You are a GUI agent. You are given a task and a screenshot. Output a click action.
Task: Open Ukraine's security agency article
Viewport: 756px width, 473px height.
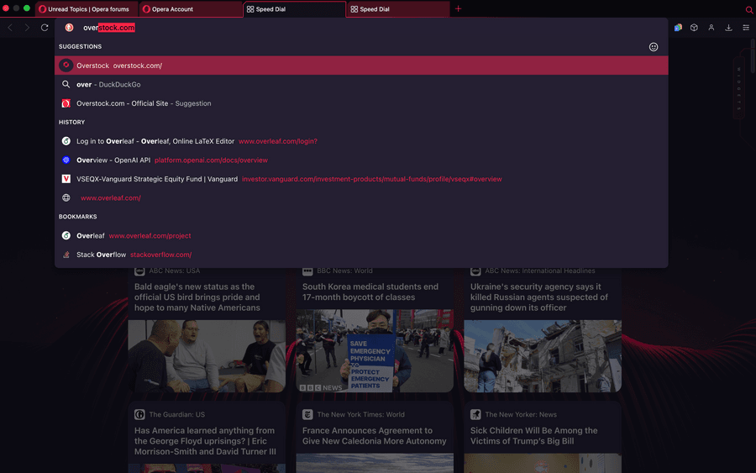click(x=539, y=297)
